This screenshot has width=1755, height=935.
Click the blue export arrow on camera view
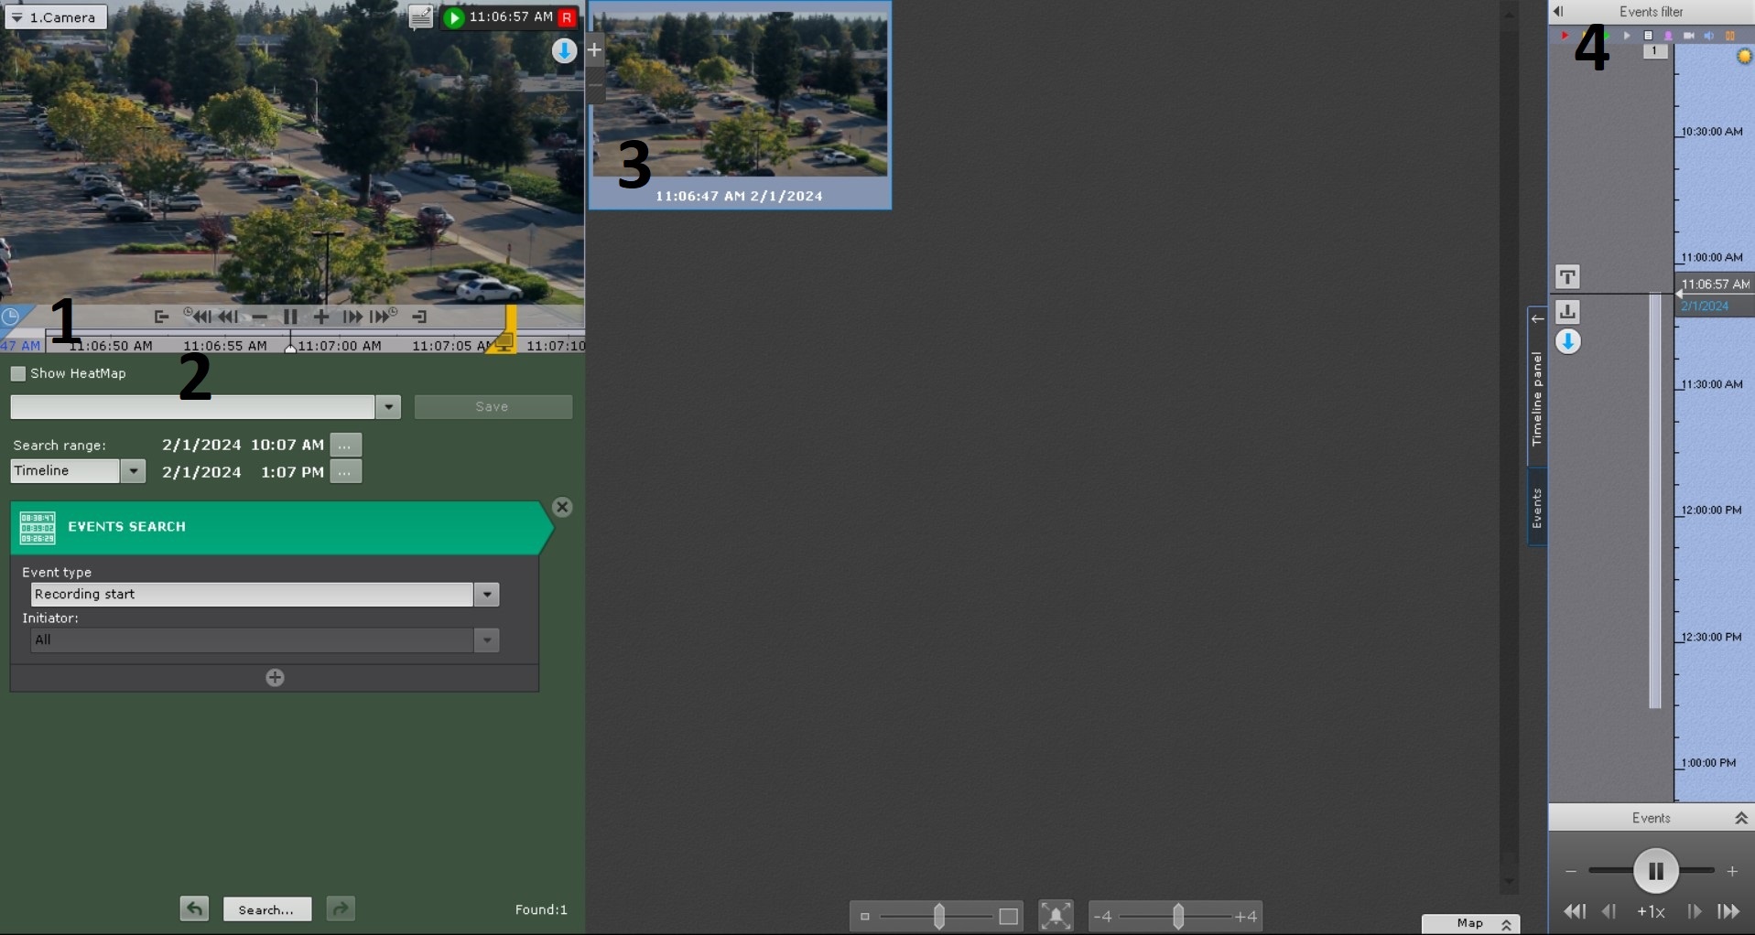pyautogui.click(x=564, y=51)
